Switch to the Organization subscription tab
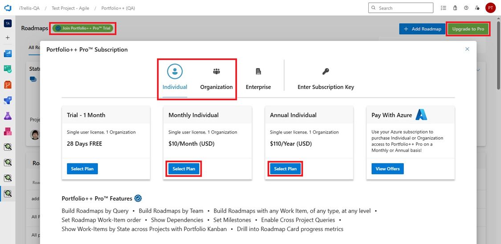 coord(216,79)
